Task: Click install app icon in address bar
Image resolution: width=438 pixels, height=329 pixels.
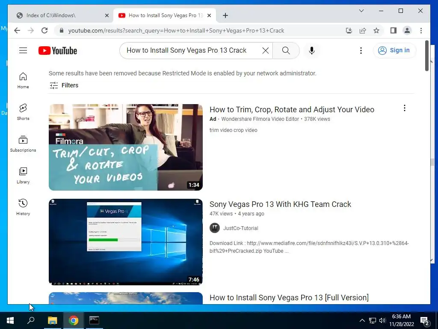Action: pyautogui.click(x=349, y=30)
